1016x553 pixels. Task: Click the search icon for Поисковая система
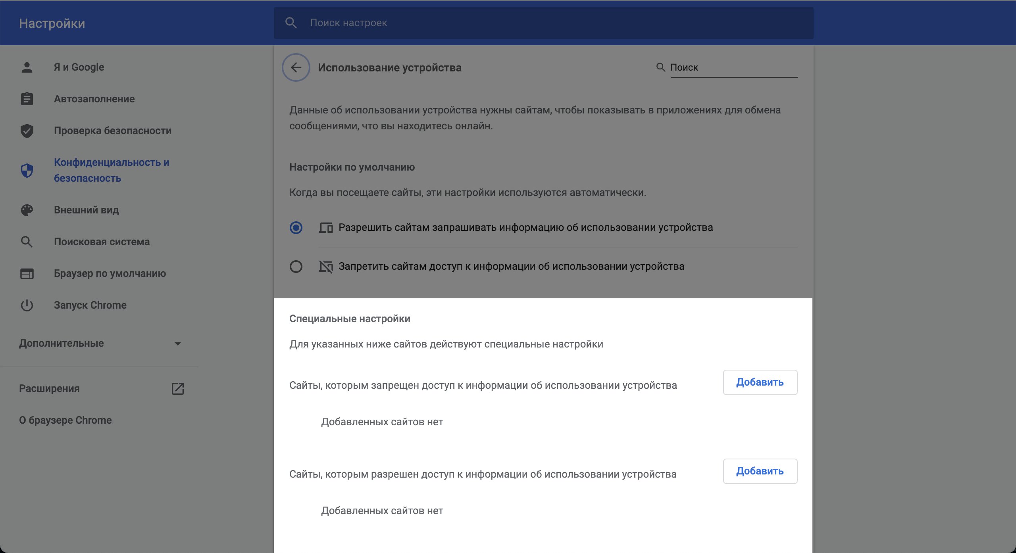point(27,242)
